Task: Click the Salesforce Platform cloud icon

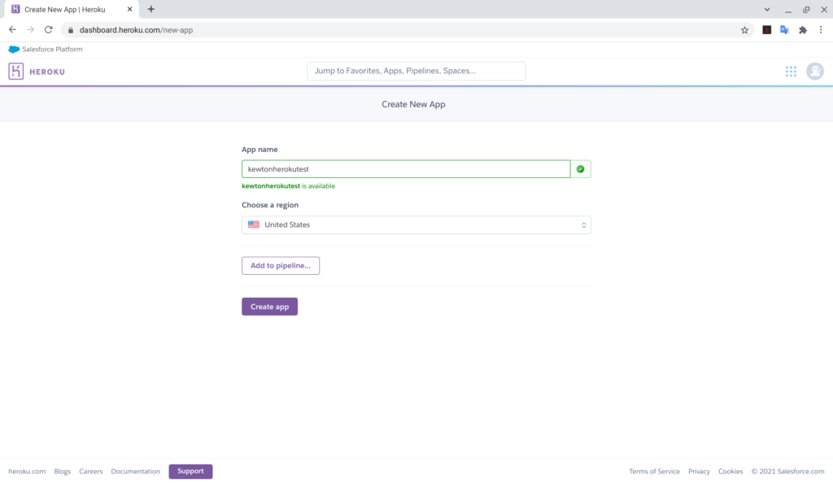Action: point(13,49)
